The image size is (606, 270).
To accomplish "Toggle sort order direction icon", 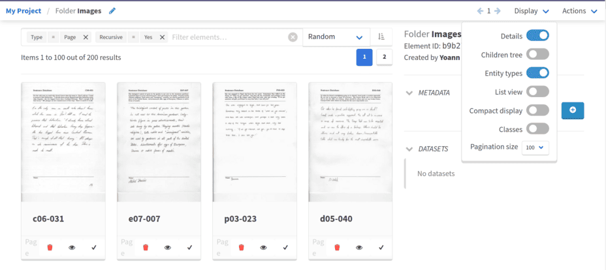I will (381, 37).
